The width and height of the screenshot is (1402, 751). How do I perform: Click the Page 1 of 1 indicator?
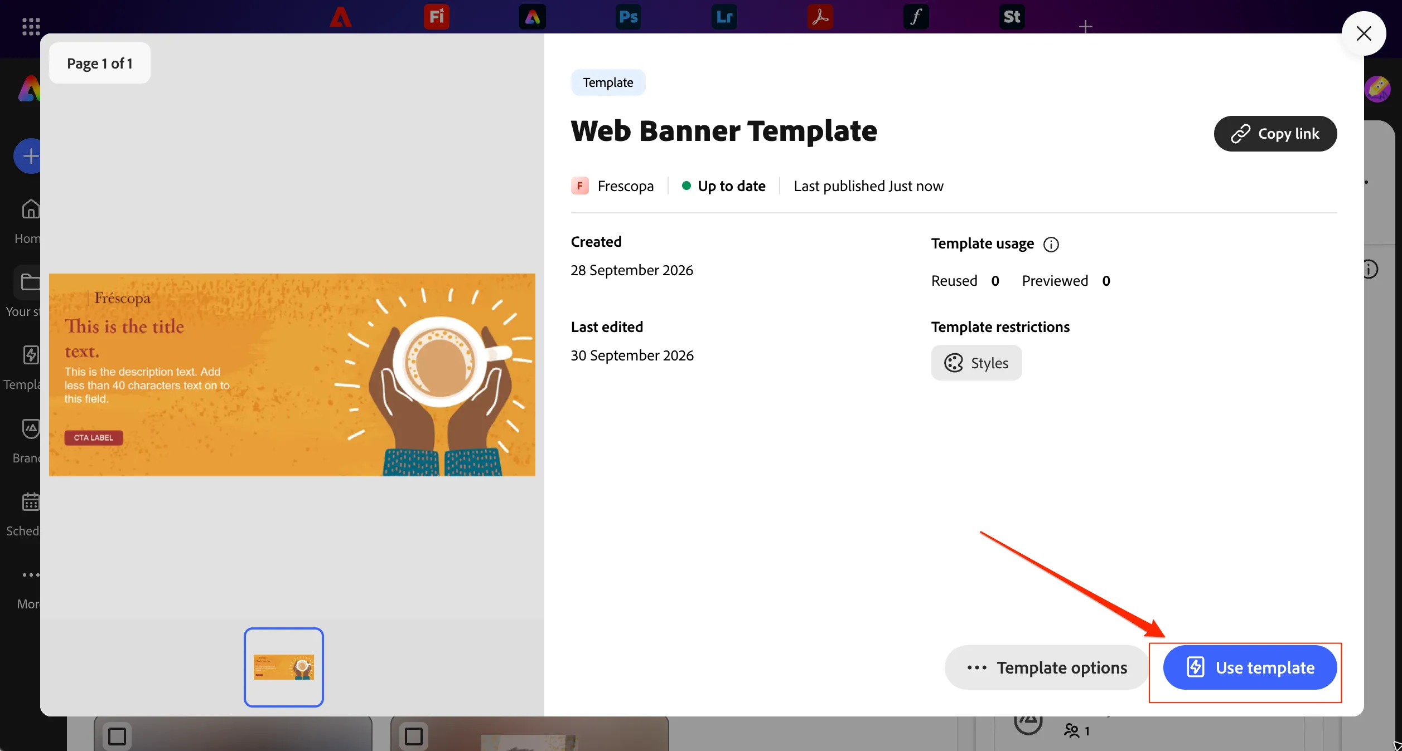[100, 64]
